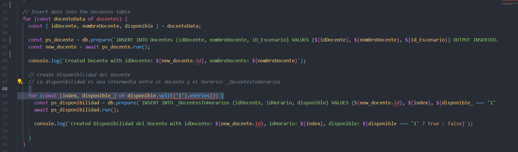This screenshot has height=152, width=518.
Task: Click line number 41 in the gutter
Action: click(5, 40)
